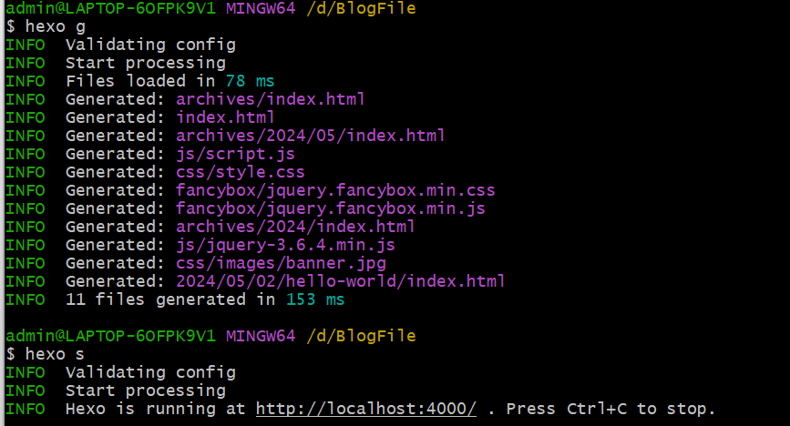Click '11 files generated in' line

(x=170, y=299)
